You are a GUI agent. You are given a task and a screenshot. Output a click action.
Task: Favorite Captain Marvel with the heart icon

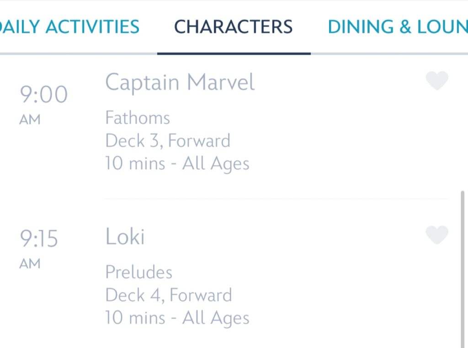[x=437, y=81]
